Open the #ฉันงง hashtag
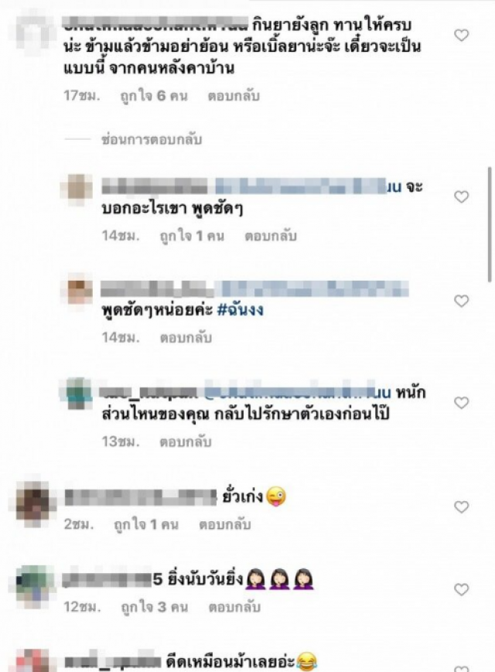The image size is (495, 672). (x=240, y=310)
